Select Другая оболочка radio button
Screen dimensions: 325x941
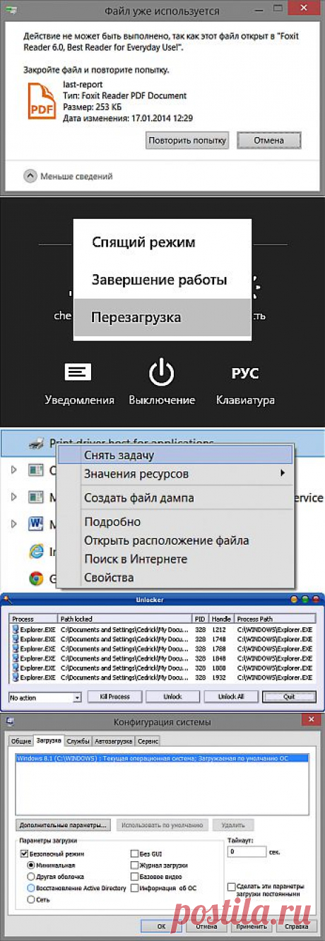tap(30, 875)
